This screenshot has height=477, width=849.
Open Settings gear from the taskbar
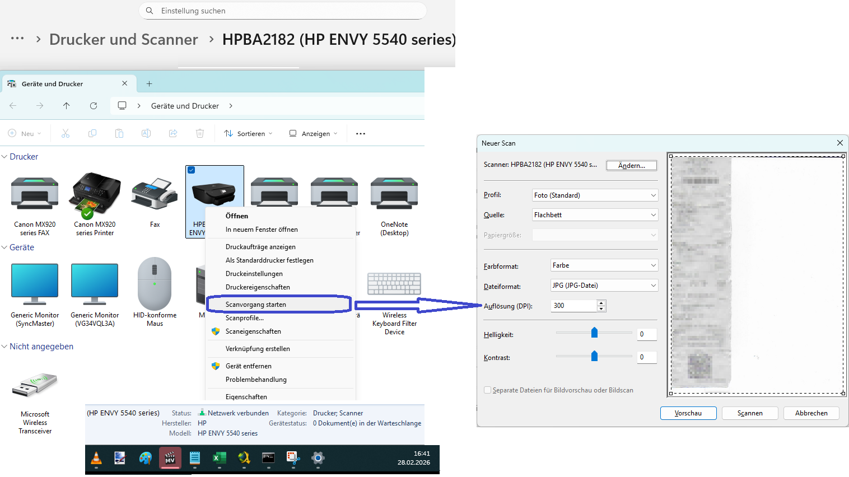click(x=318, y=458)
